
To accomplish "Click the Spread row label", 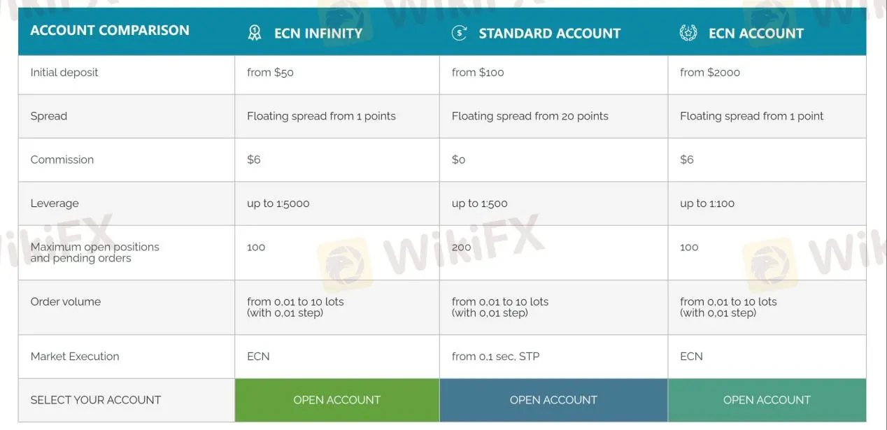I will [x=48, y=116].
